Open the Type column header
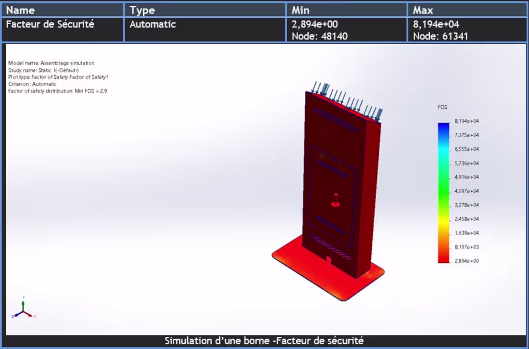Viewport: 529px width, 349px height. 142,10
